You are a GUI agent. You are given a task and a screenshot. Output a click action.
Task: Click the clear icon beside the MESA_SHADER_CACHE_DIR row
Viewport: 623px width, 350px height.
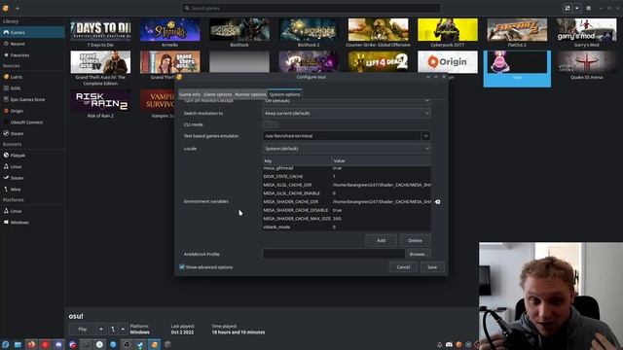[x=437, y=202]
